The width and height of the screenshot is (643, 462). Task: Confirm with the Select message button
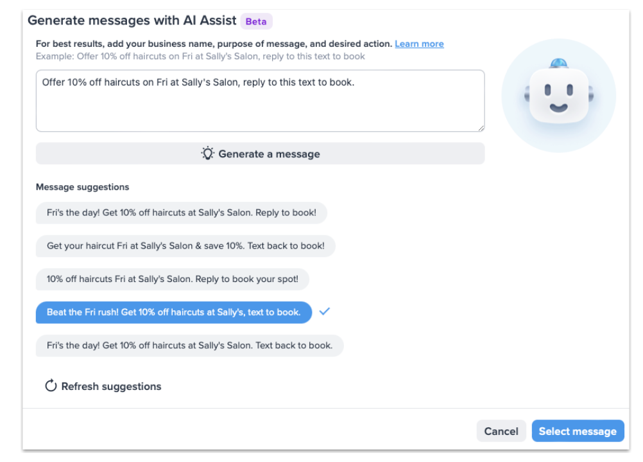[x=578, y=431]
